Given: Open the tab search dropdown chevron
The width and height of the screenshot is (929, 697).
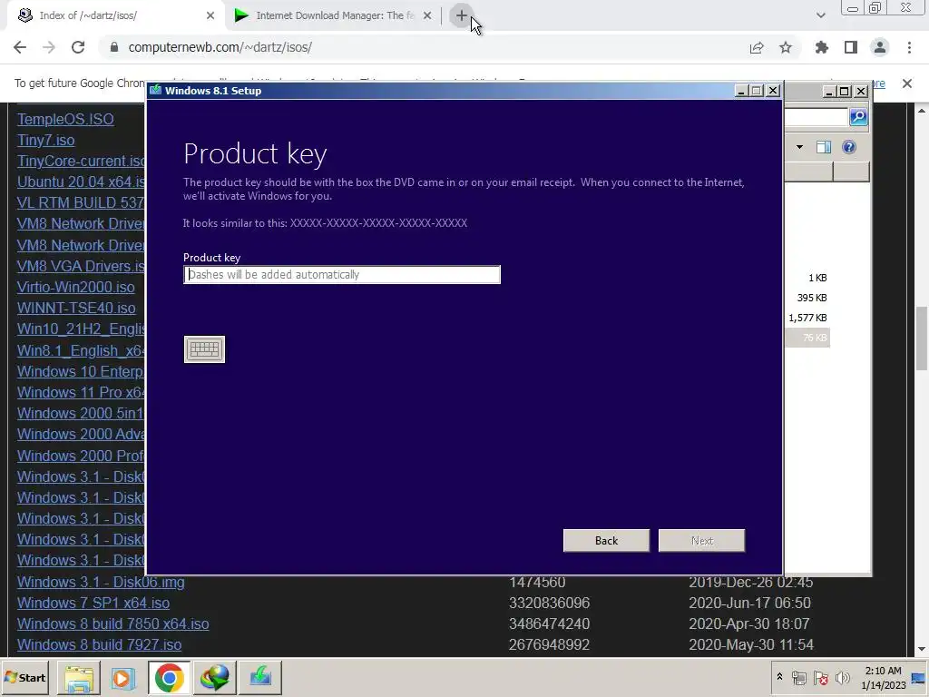Looking at the screenshot, I should point(820,15).
